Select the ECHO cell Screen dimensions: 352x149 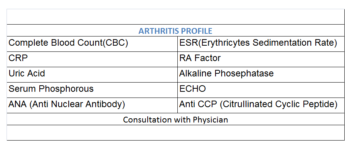pyautogui.click(x=261, y=90)
